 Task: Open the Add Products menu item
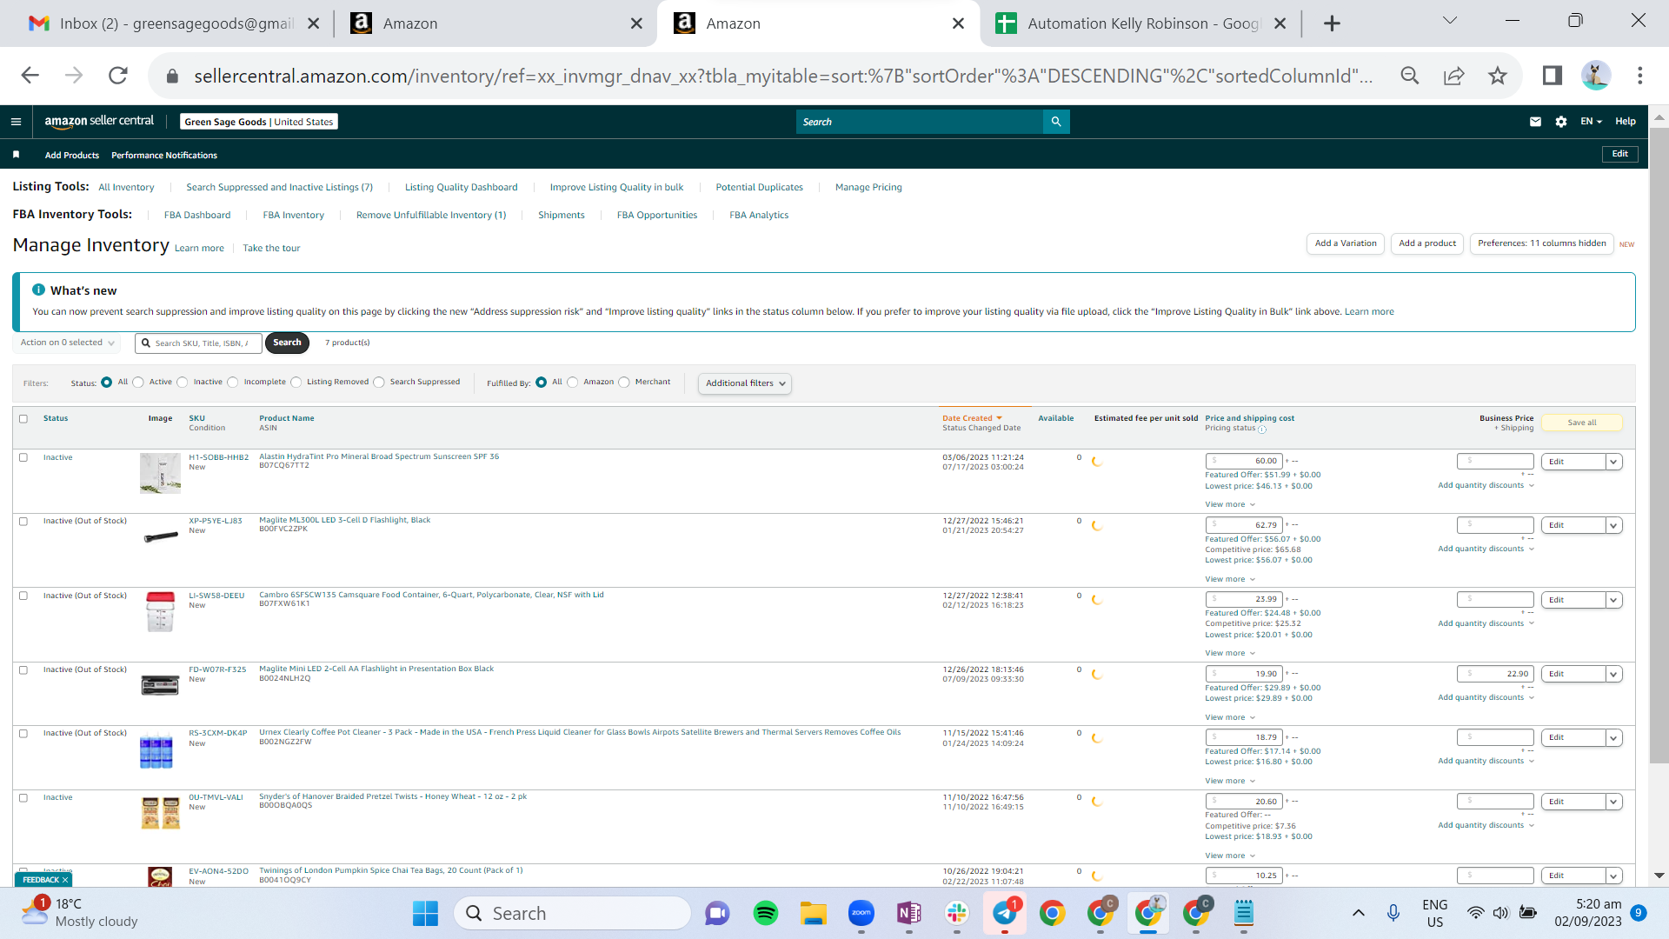pos(72,156)
